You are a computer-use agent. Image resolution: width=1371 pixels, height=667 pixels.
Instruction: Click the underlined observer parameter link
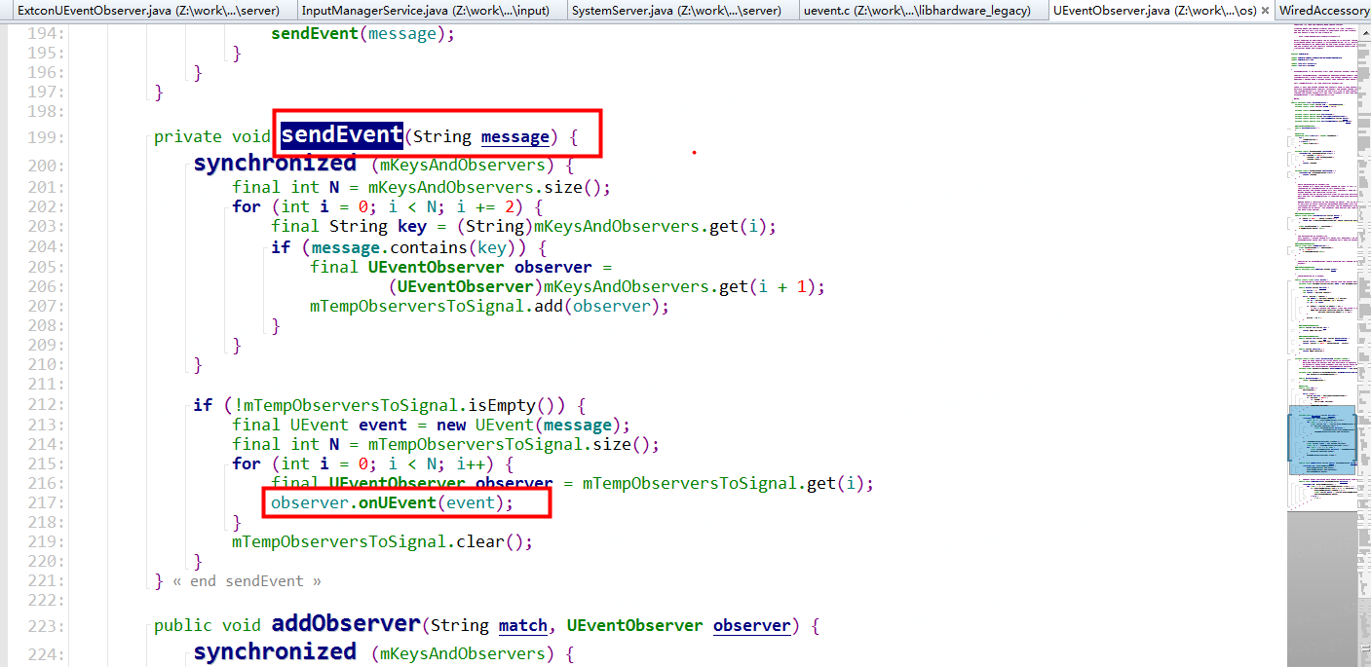click(751, 625)
